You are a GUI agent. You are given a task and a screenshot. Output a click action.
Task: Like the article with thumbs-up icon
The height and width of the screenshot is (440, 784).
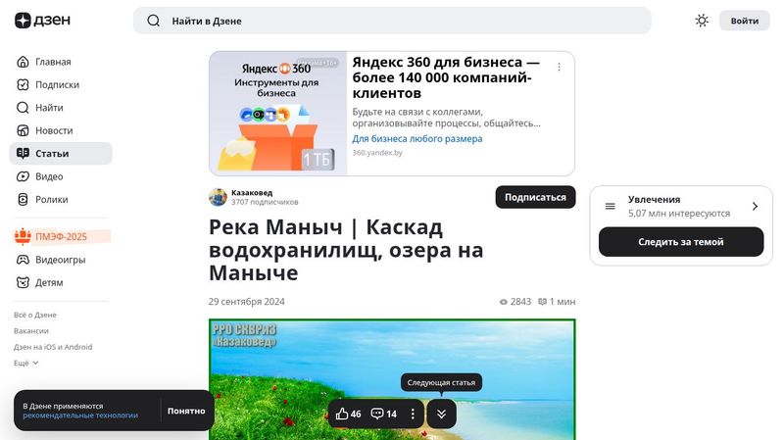(342, 414)
